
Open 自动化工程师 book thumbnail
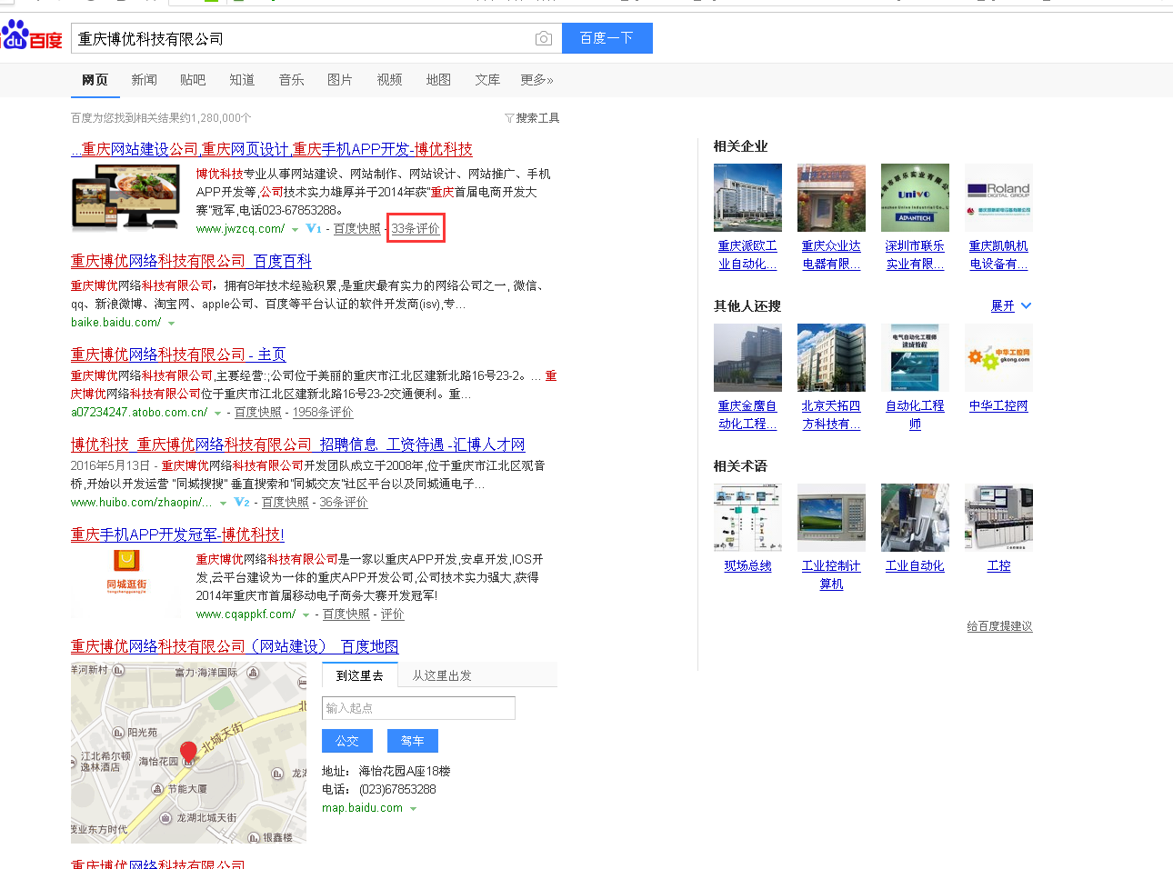click(915, 357)
